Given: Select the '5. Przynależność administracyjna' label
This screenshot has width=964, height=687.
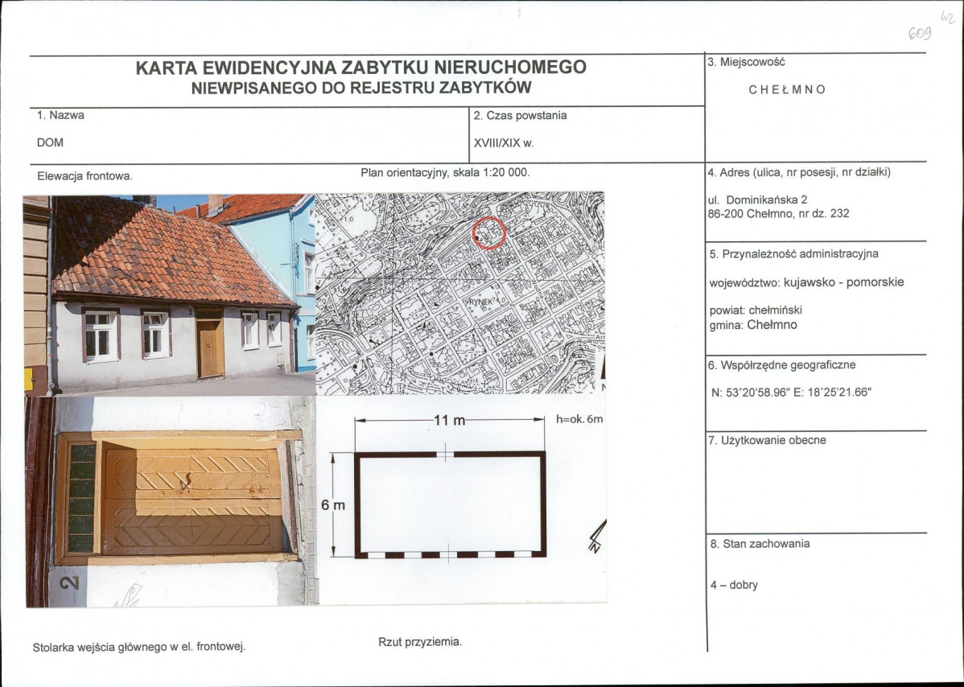Looking at the screenshot, I should click(793, 253).
